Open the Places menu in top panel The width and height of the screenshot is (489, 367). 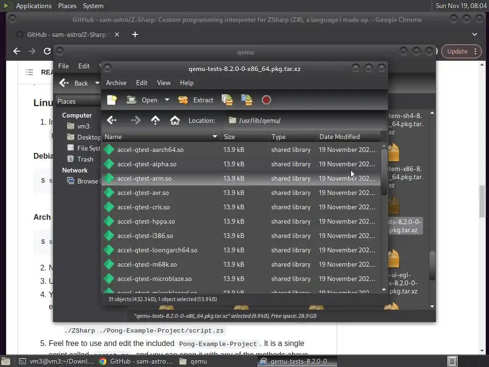[x=67, y=6]
